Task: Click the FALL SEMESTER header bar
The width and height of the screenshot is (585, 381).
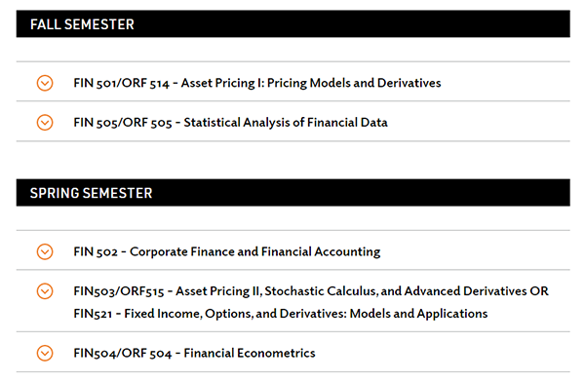Action: click(292, 23)
